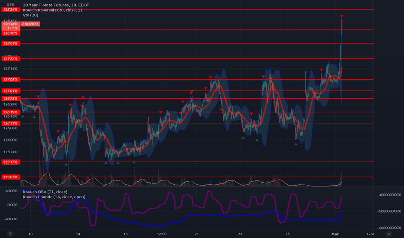The height and width of the screenshot is (238, 404).
Task: Click the 125'07'0 price level label
Action: coord(10,177)
